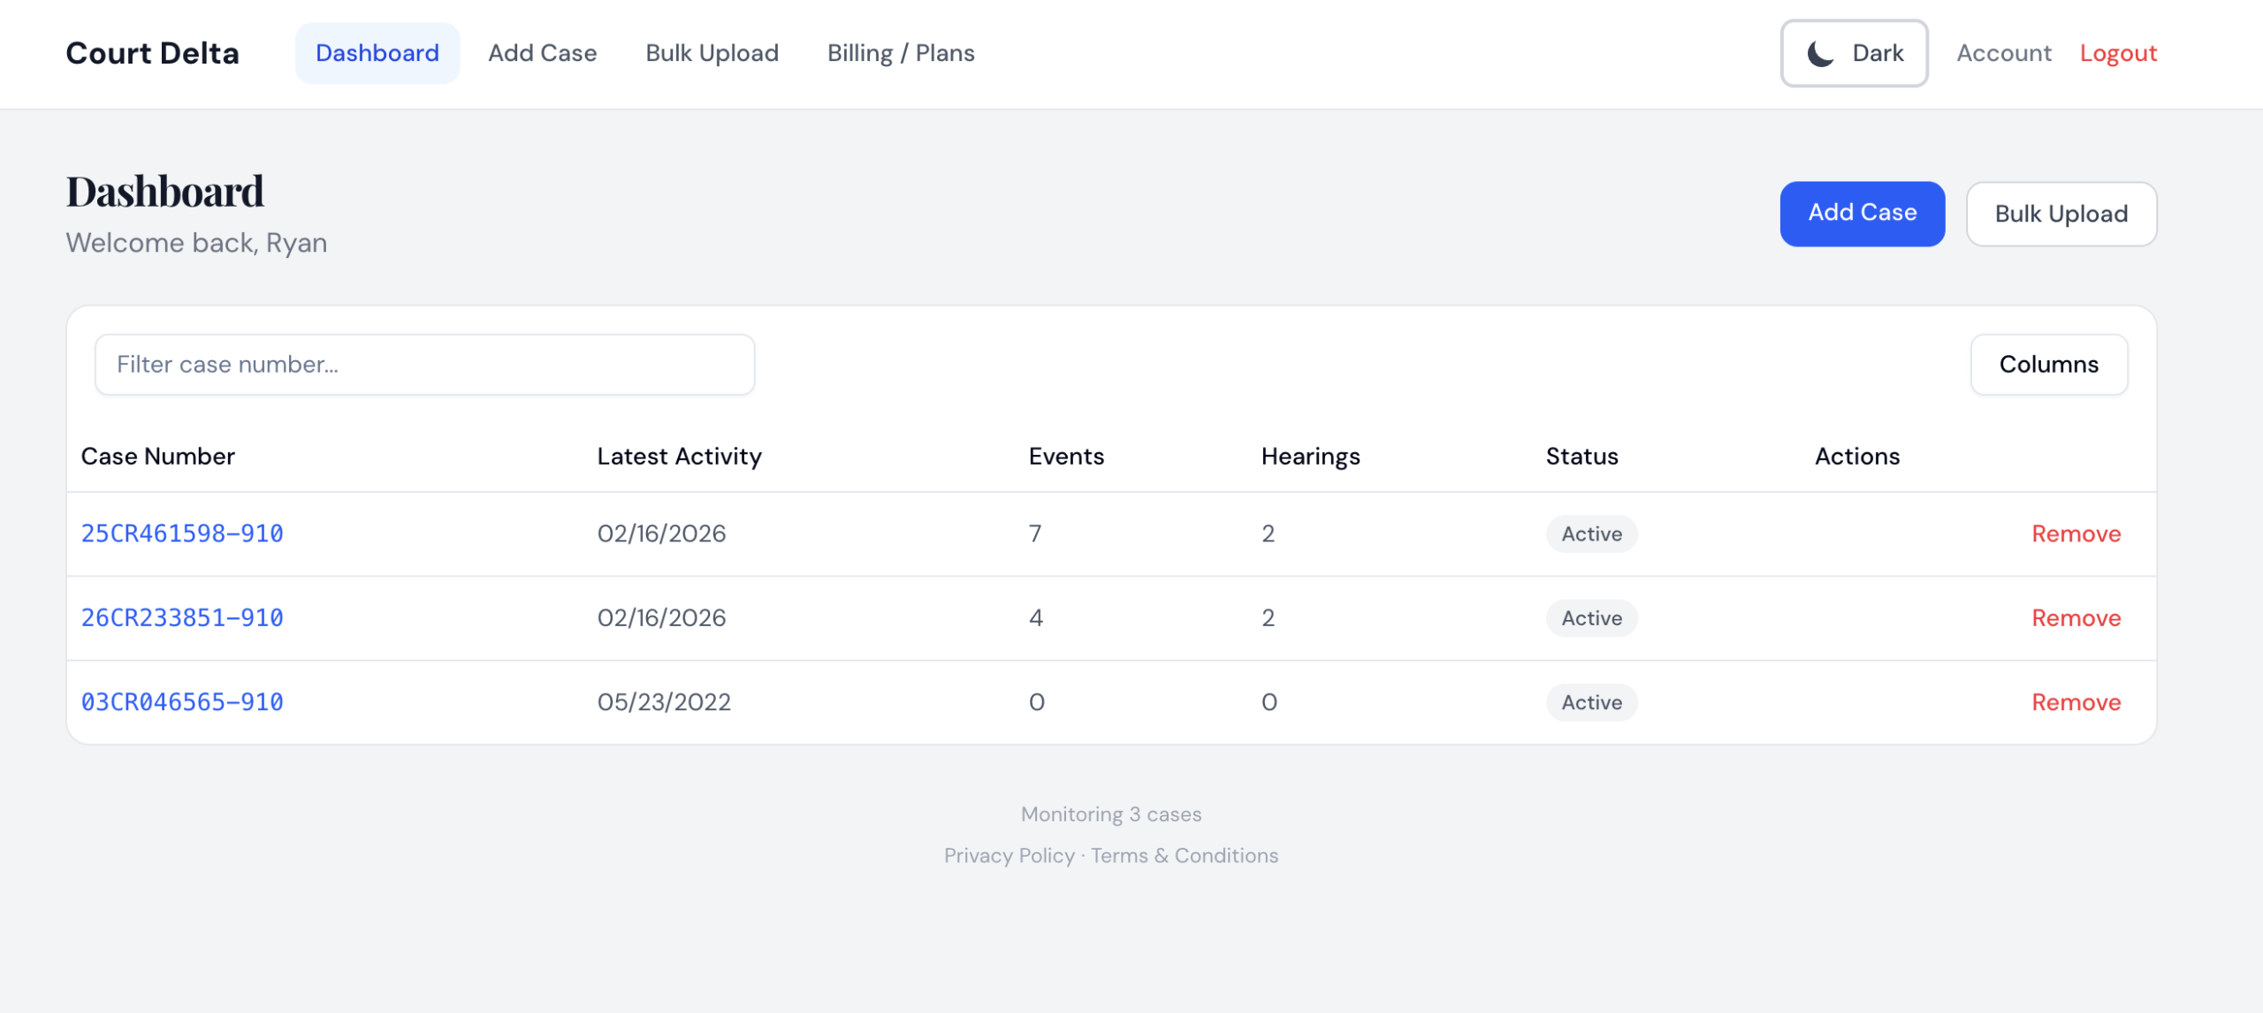Image resolution: width=2263 pixels, height=1013 pixels.
Task: Switch to the Add Case nav tab
Action: [543, 53]
